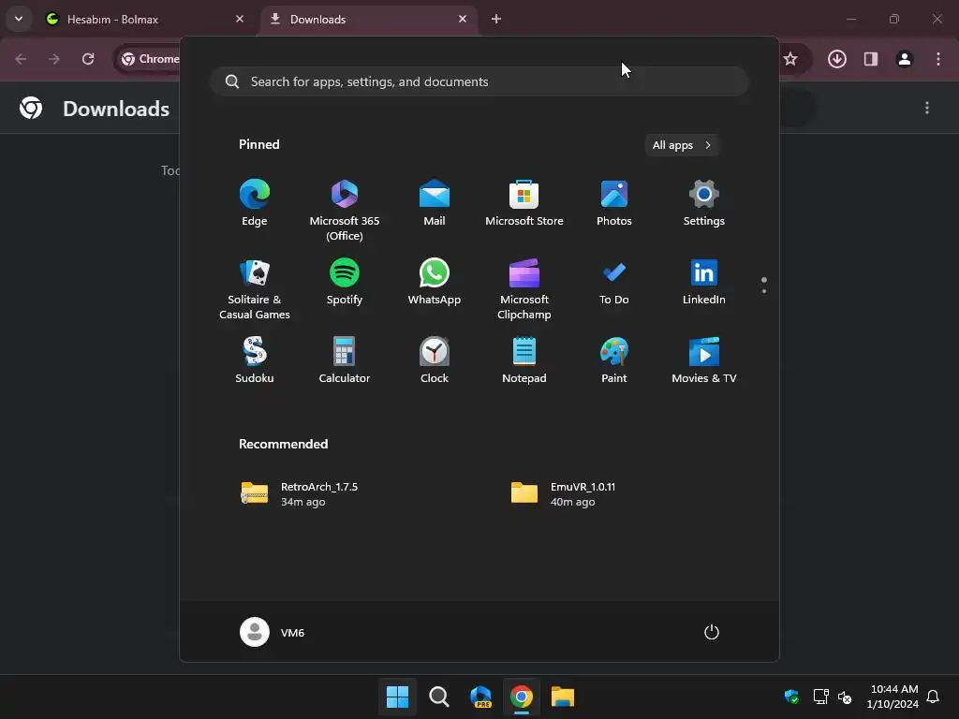Screen dimensions: 959x719
Task: Launch the Photos app
Action: pyautogui.click(x=614, y=203)
